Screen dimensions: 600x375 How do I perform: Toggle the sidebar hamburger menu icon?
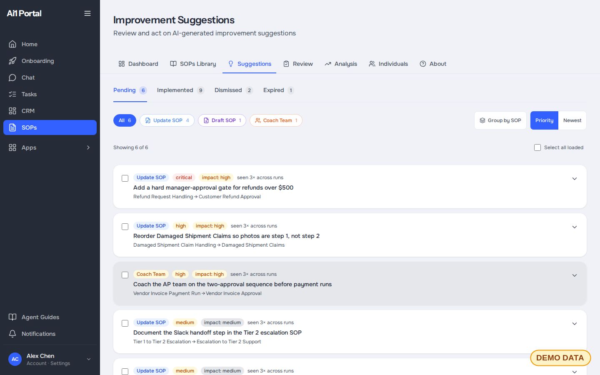(87, 13)
